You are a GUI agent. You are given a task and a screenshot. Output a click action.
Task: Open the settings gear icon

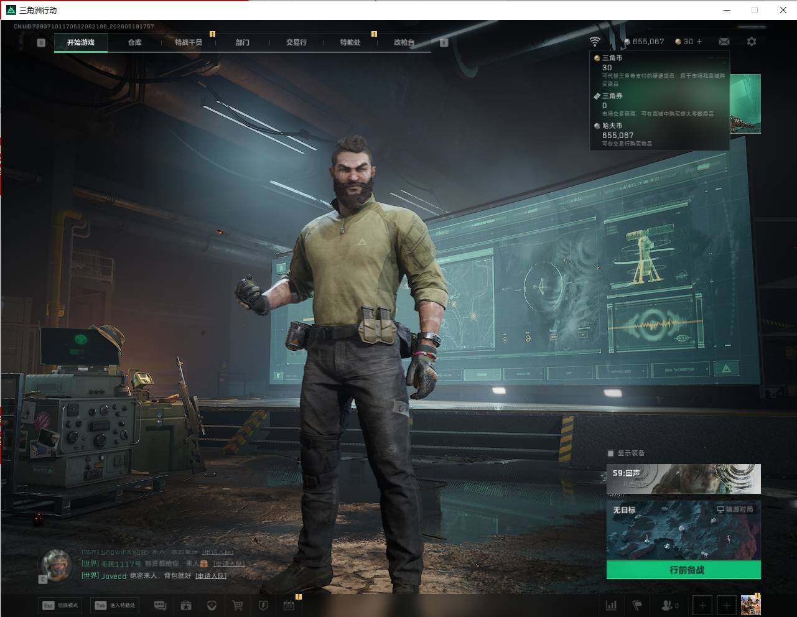752,42
